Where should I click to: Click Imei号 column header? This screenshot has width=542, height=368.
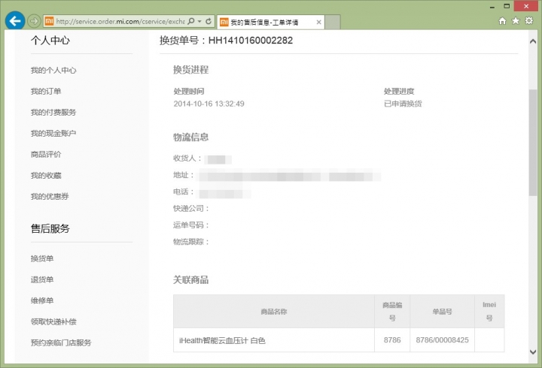(489, 311)
